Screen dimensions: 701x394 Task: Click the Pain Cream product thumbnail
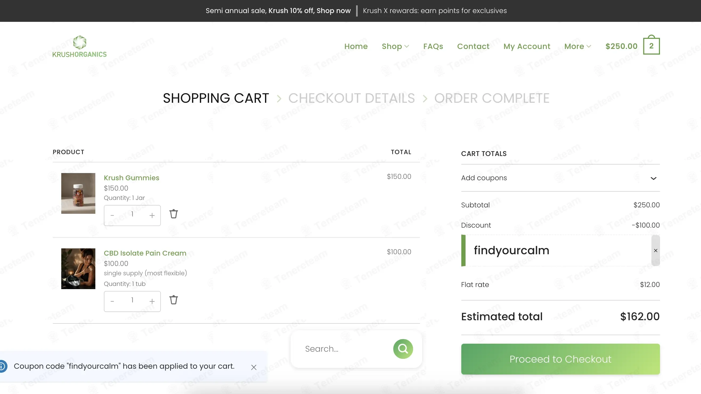pos(78,268)
